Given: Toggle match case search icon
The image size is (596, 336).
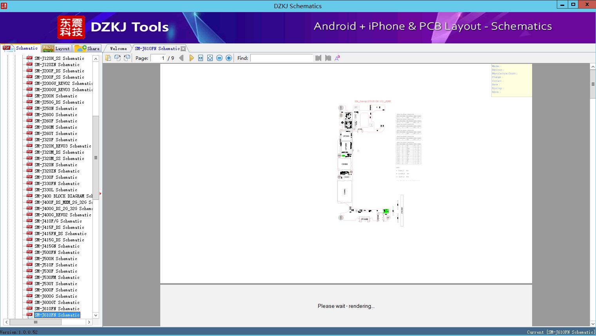Looking at the screenshot, I should 337,58.
